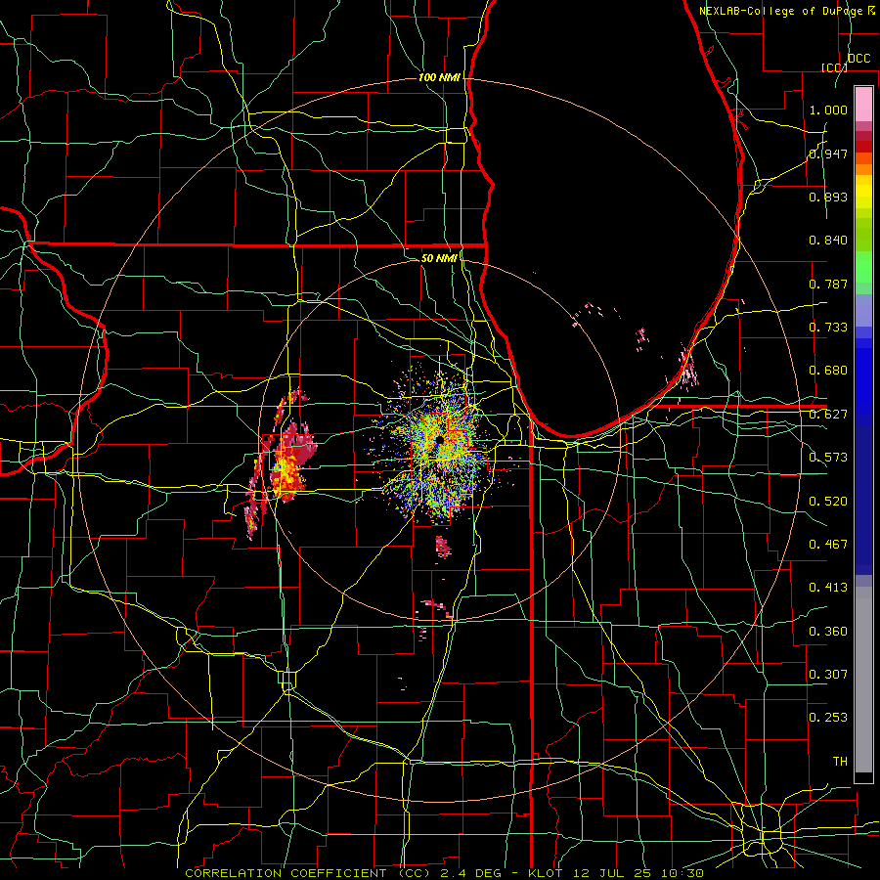
Task: Click the 0.680 legend value
Action: coord(828,370)
